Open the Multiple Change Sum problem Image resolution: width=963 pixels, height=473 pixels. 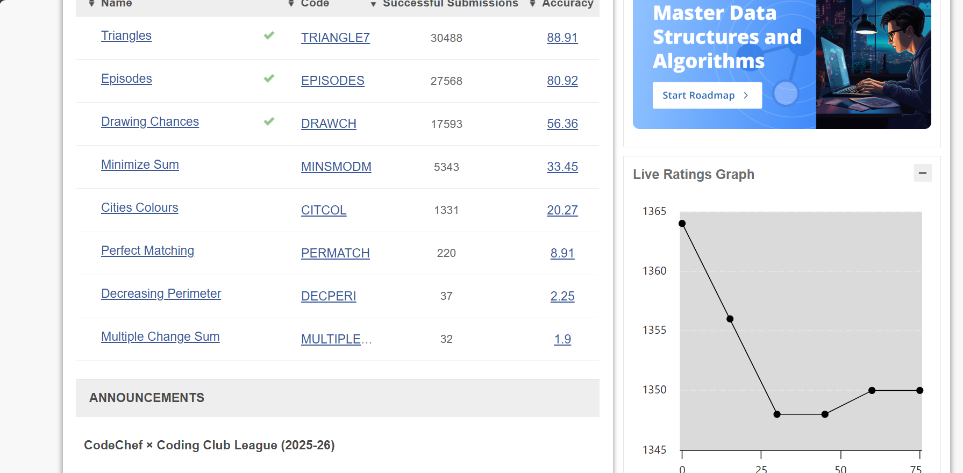click(x=160, y=336)
